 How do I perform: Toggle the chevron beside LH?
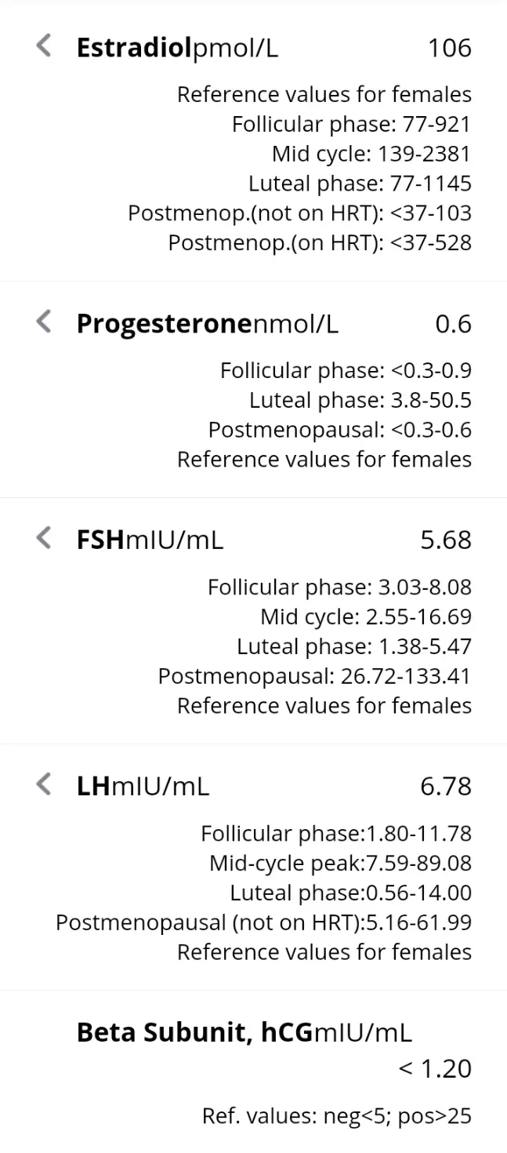(45, 784)
